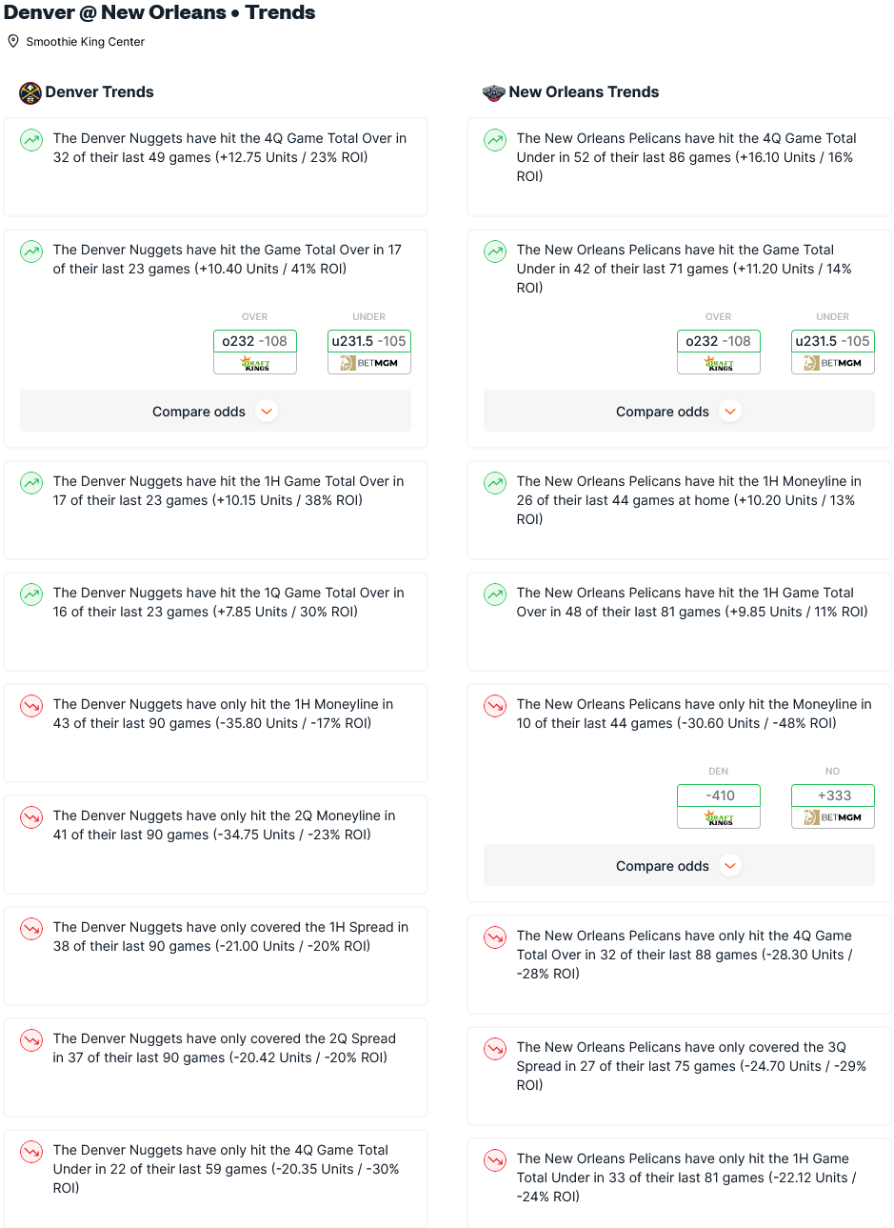
Task: Select DraftKings o232 -108 in New Orleans trends
Action: [x=719, y=352]
